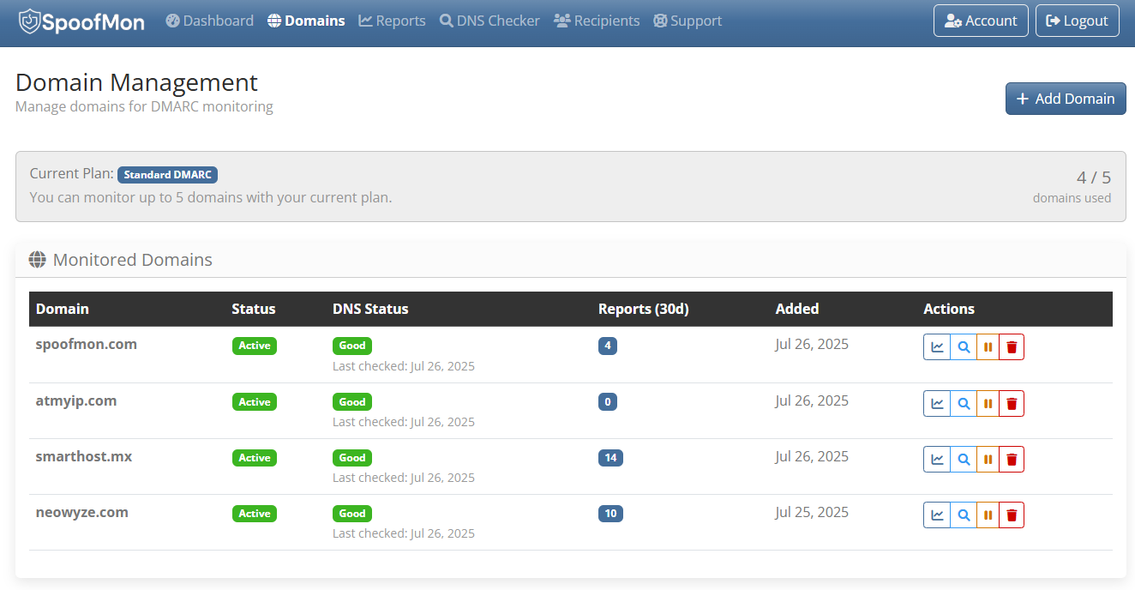Screen dimensions: 1135x590
Task: Delete atmyip.com from monitored domains
Action: (x=1012, y=403)
